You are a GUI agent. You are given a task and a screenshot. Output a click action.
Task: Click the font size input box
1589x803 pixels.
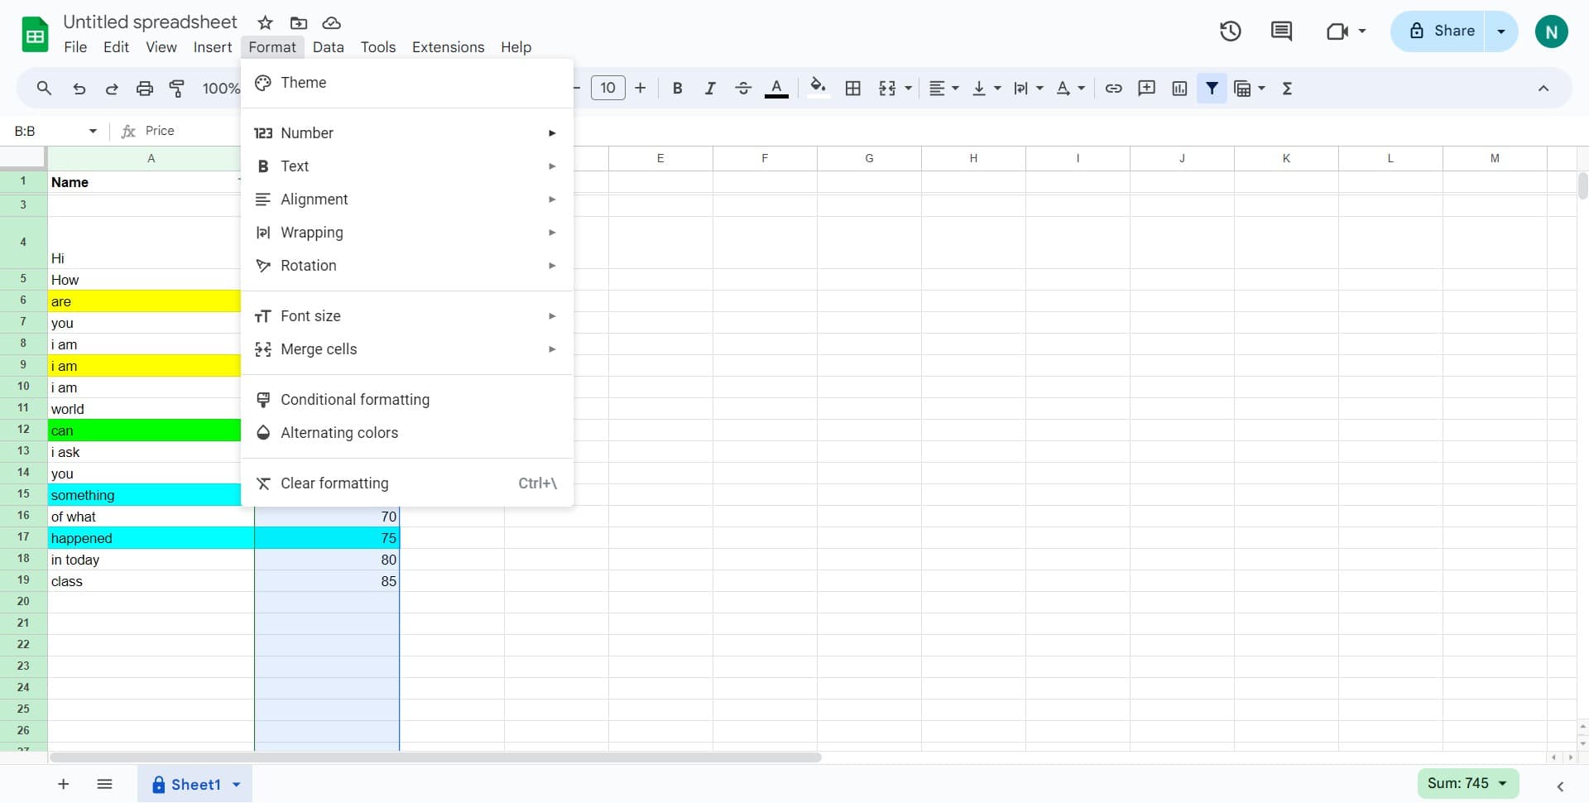coord(607,88)
